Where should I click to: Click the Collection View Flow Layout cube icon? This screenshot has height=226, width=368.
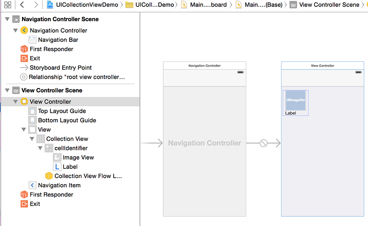tap(49, 176)
